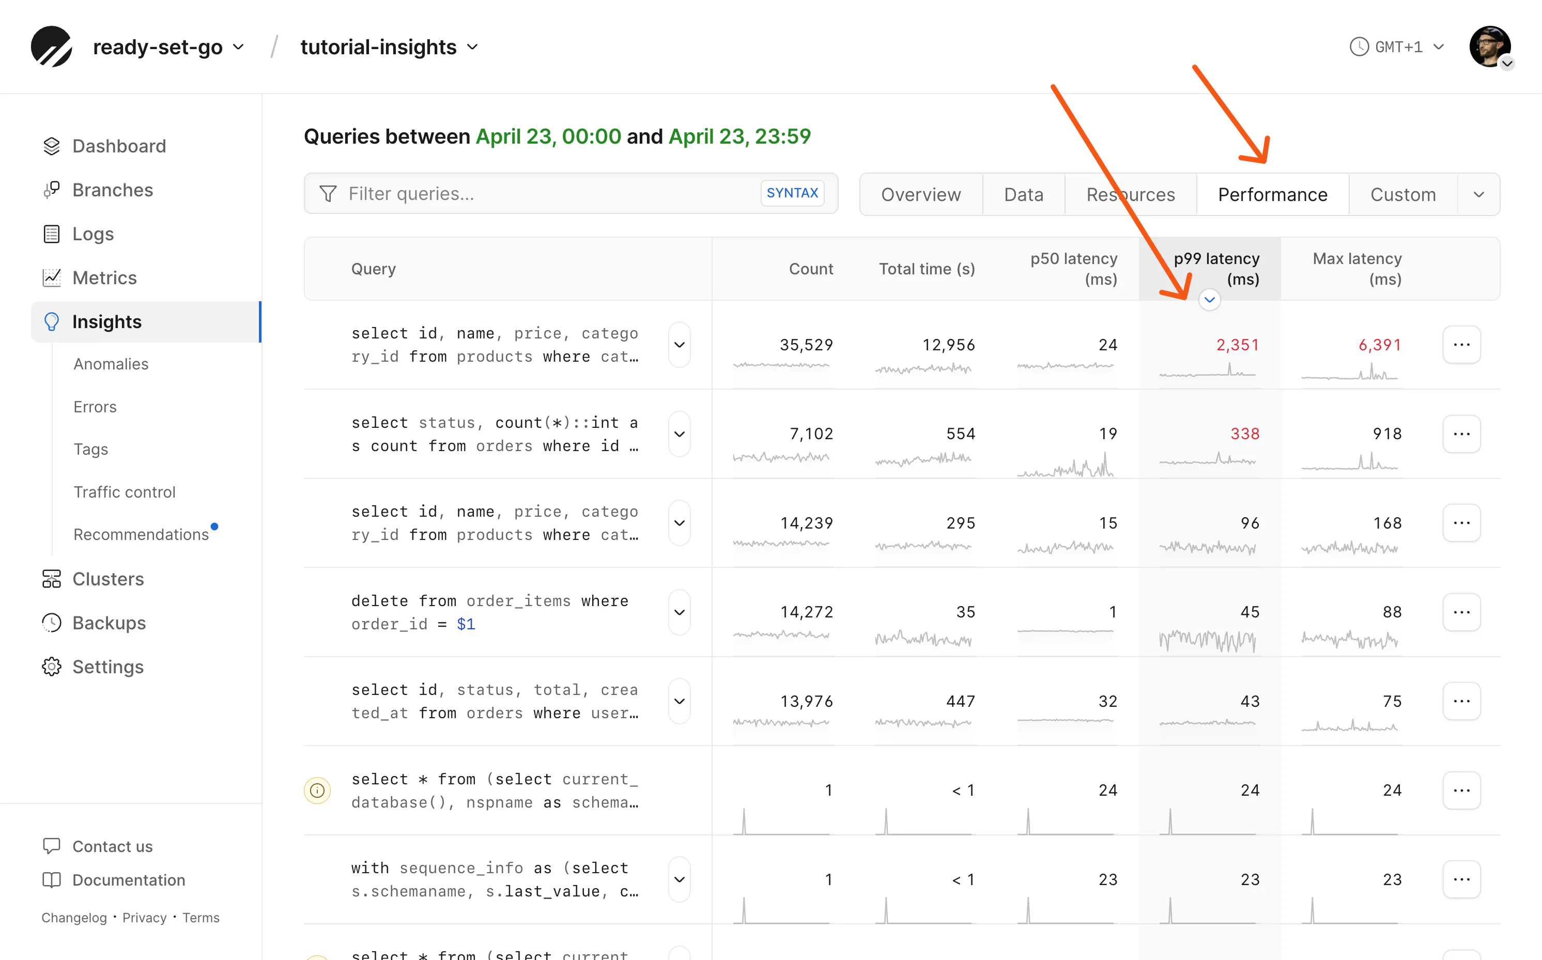Expand the select status, count query row
Screen dimensions: 1542x960
(x=679, y=435)
